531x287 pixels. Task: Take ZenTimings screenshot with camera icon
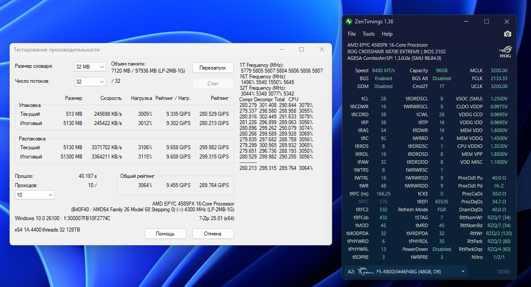coord(508,34)
